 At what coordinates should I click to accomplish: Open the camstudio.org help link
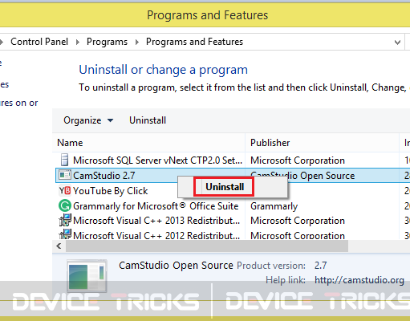tap(359, 280)
